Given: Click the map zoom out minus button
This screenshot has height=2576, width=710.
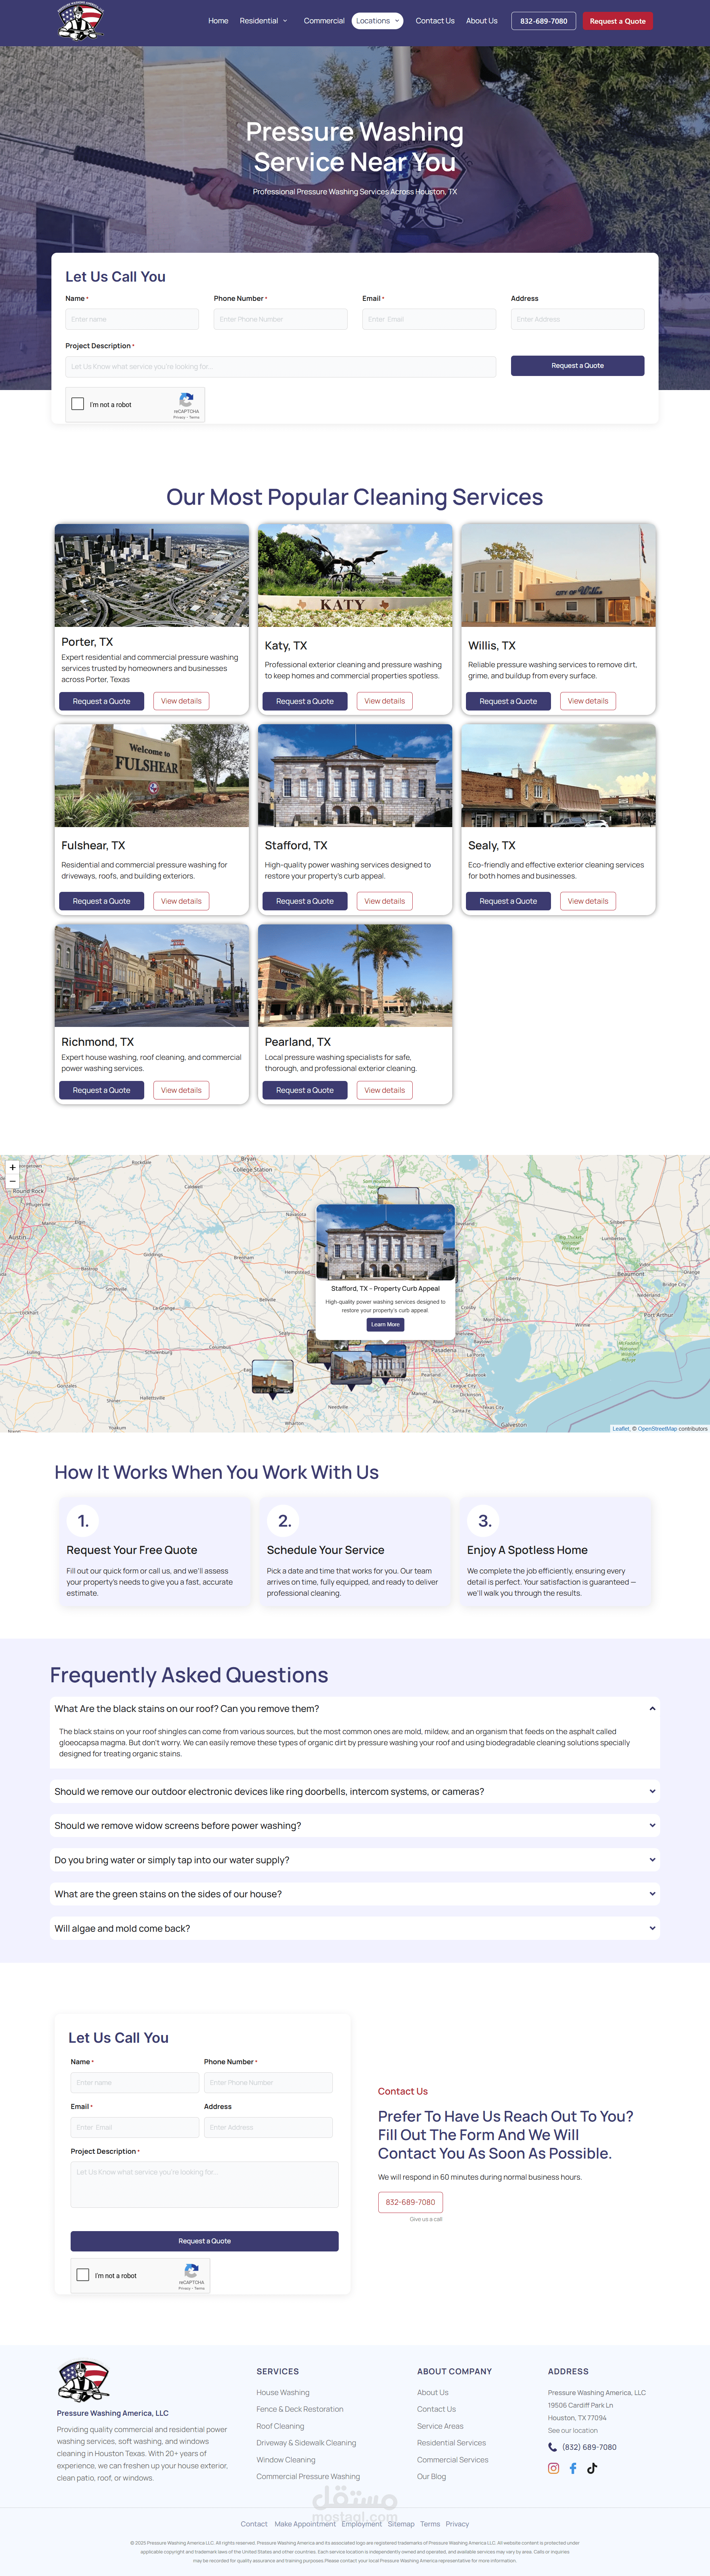Looking at the screenshot, I should coord(12,1181).
